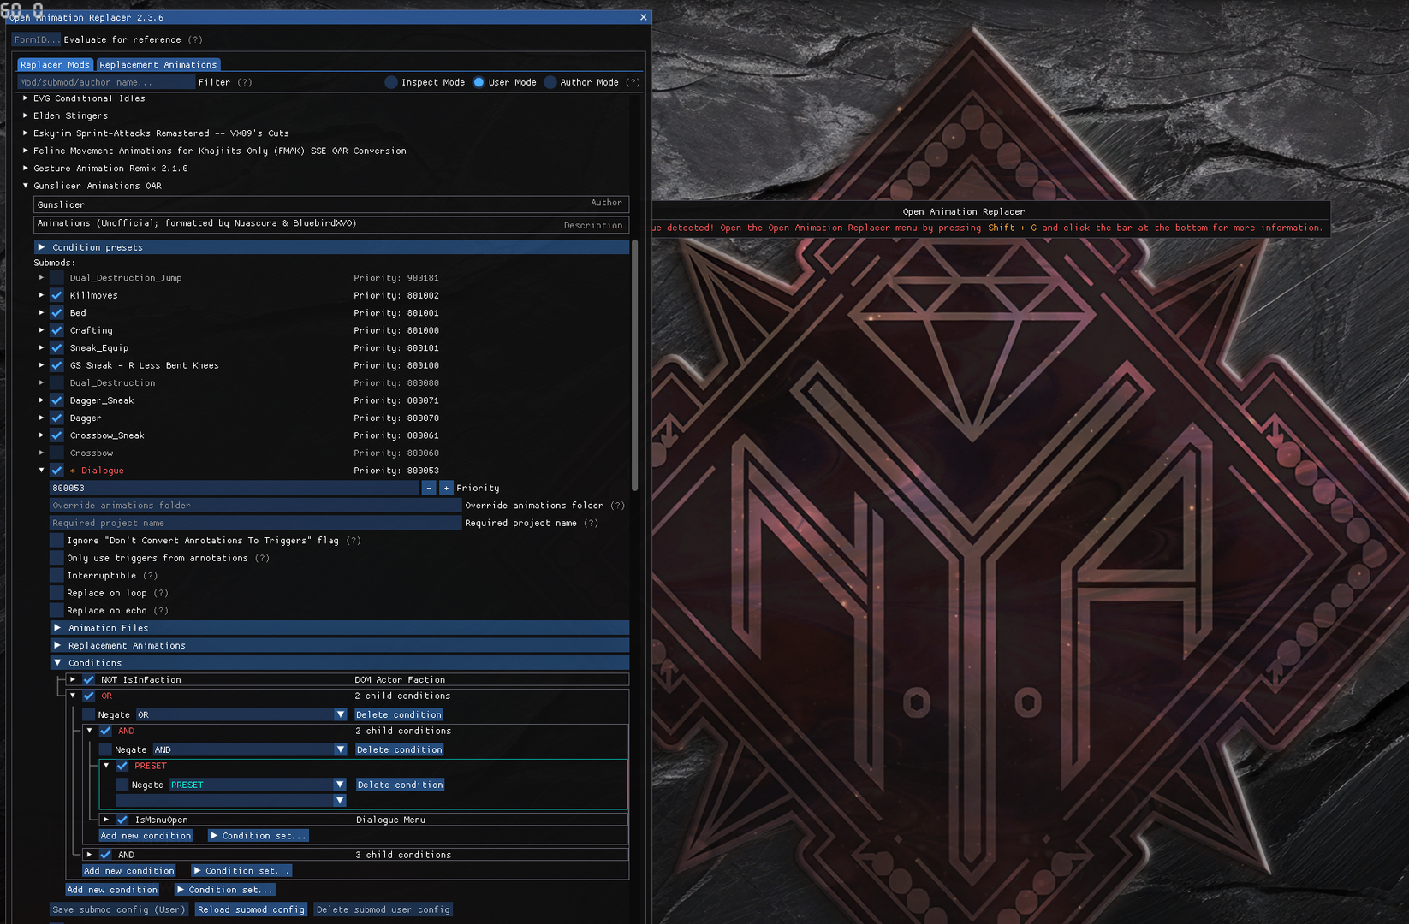
Task: Enable the Dual_Destruction submod checkbox
Action: (56, 383)
